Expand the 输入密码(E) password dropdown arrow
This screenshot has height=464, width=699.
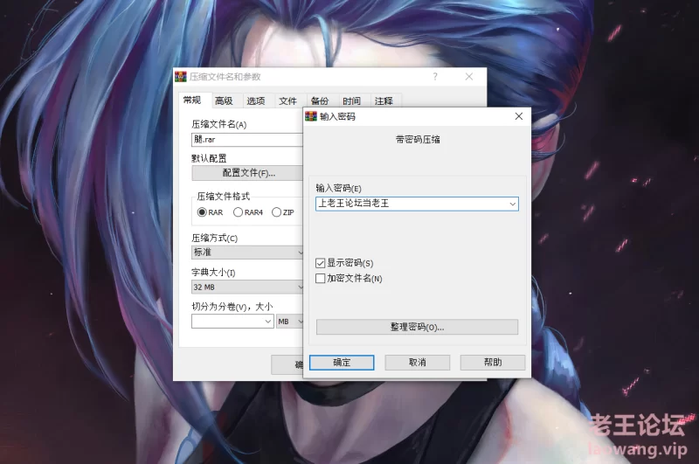(x=513, y=204)
